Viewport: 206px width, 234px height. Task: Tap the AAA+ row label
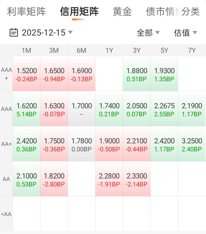tap(6, 74)
